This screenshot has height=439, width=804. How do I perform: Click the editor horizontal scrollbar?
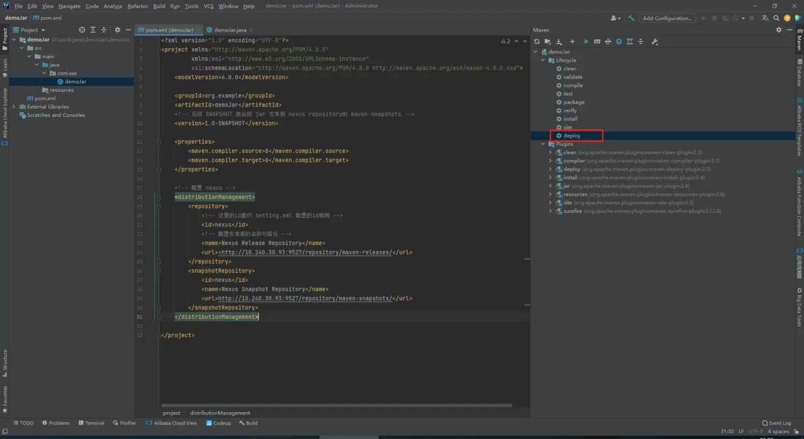pyautogui.click(x=336, y=405)
